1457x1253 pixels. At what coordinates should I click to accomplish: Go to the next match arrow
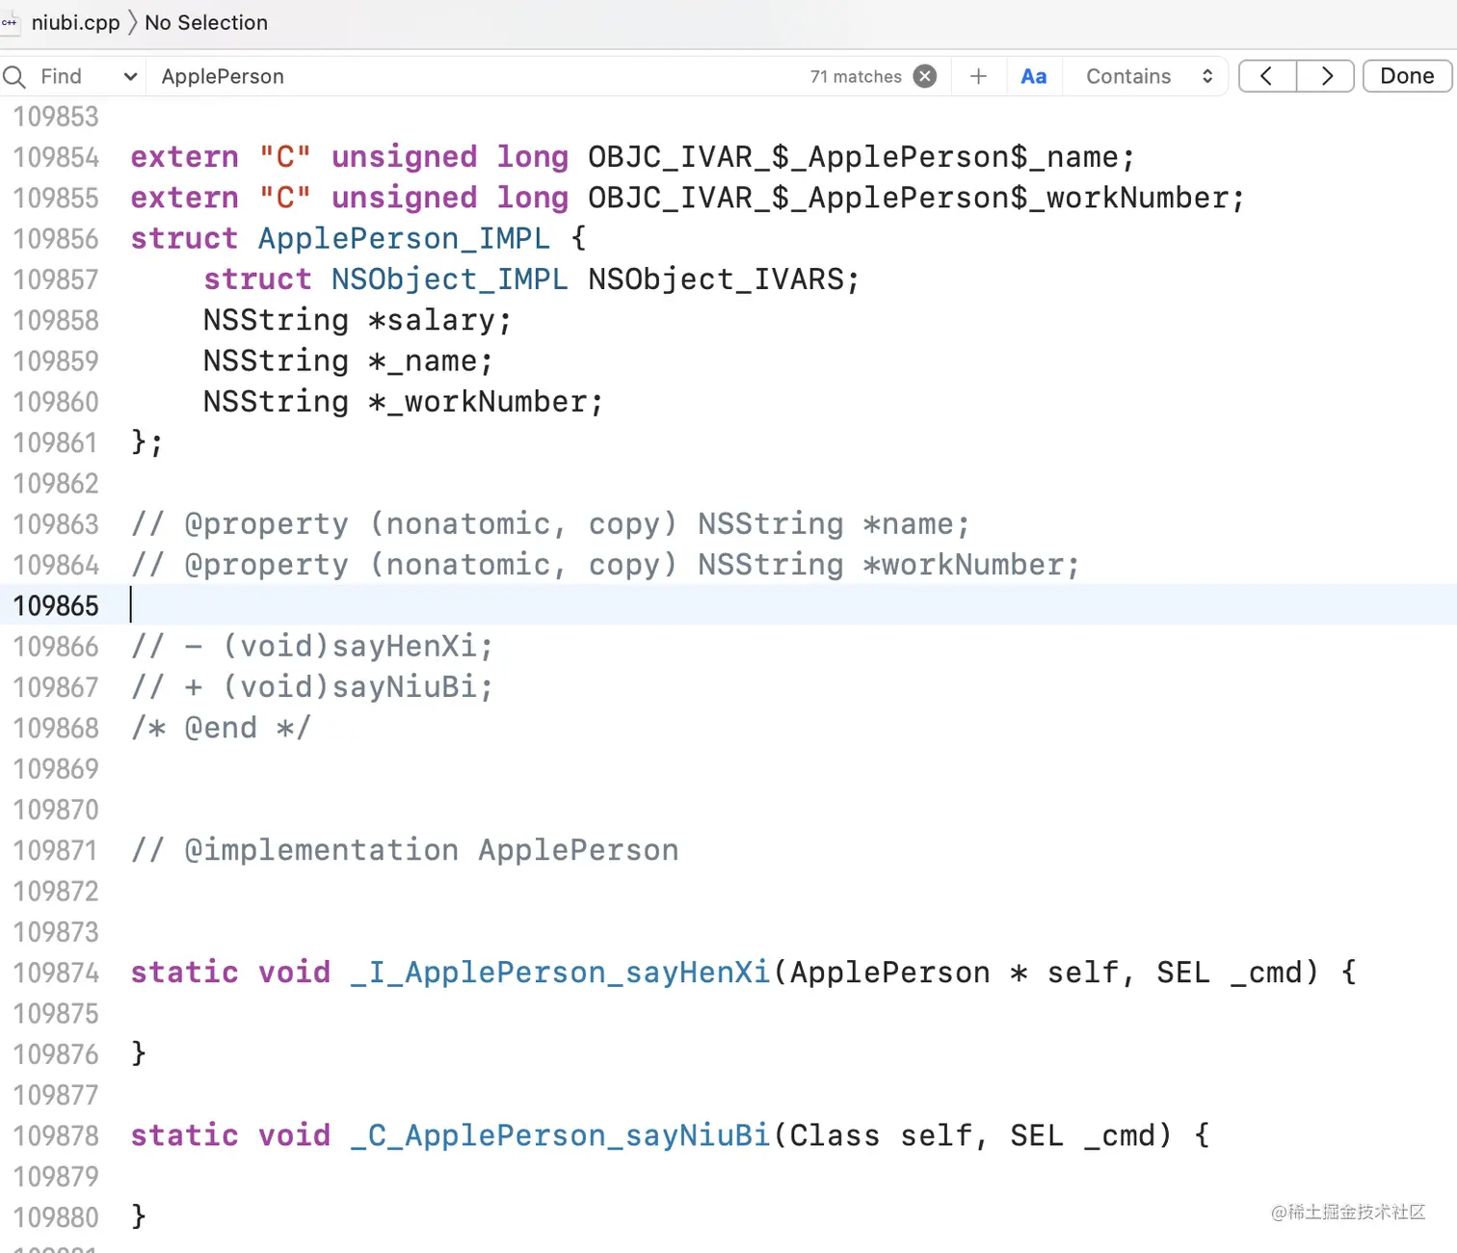click(1326, 76)
